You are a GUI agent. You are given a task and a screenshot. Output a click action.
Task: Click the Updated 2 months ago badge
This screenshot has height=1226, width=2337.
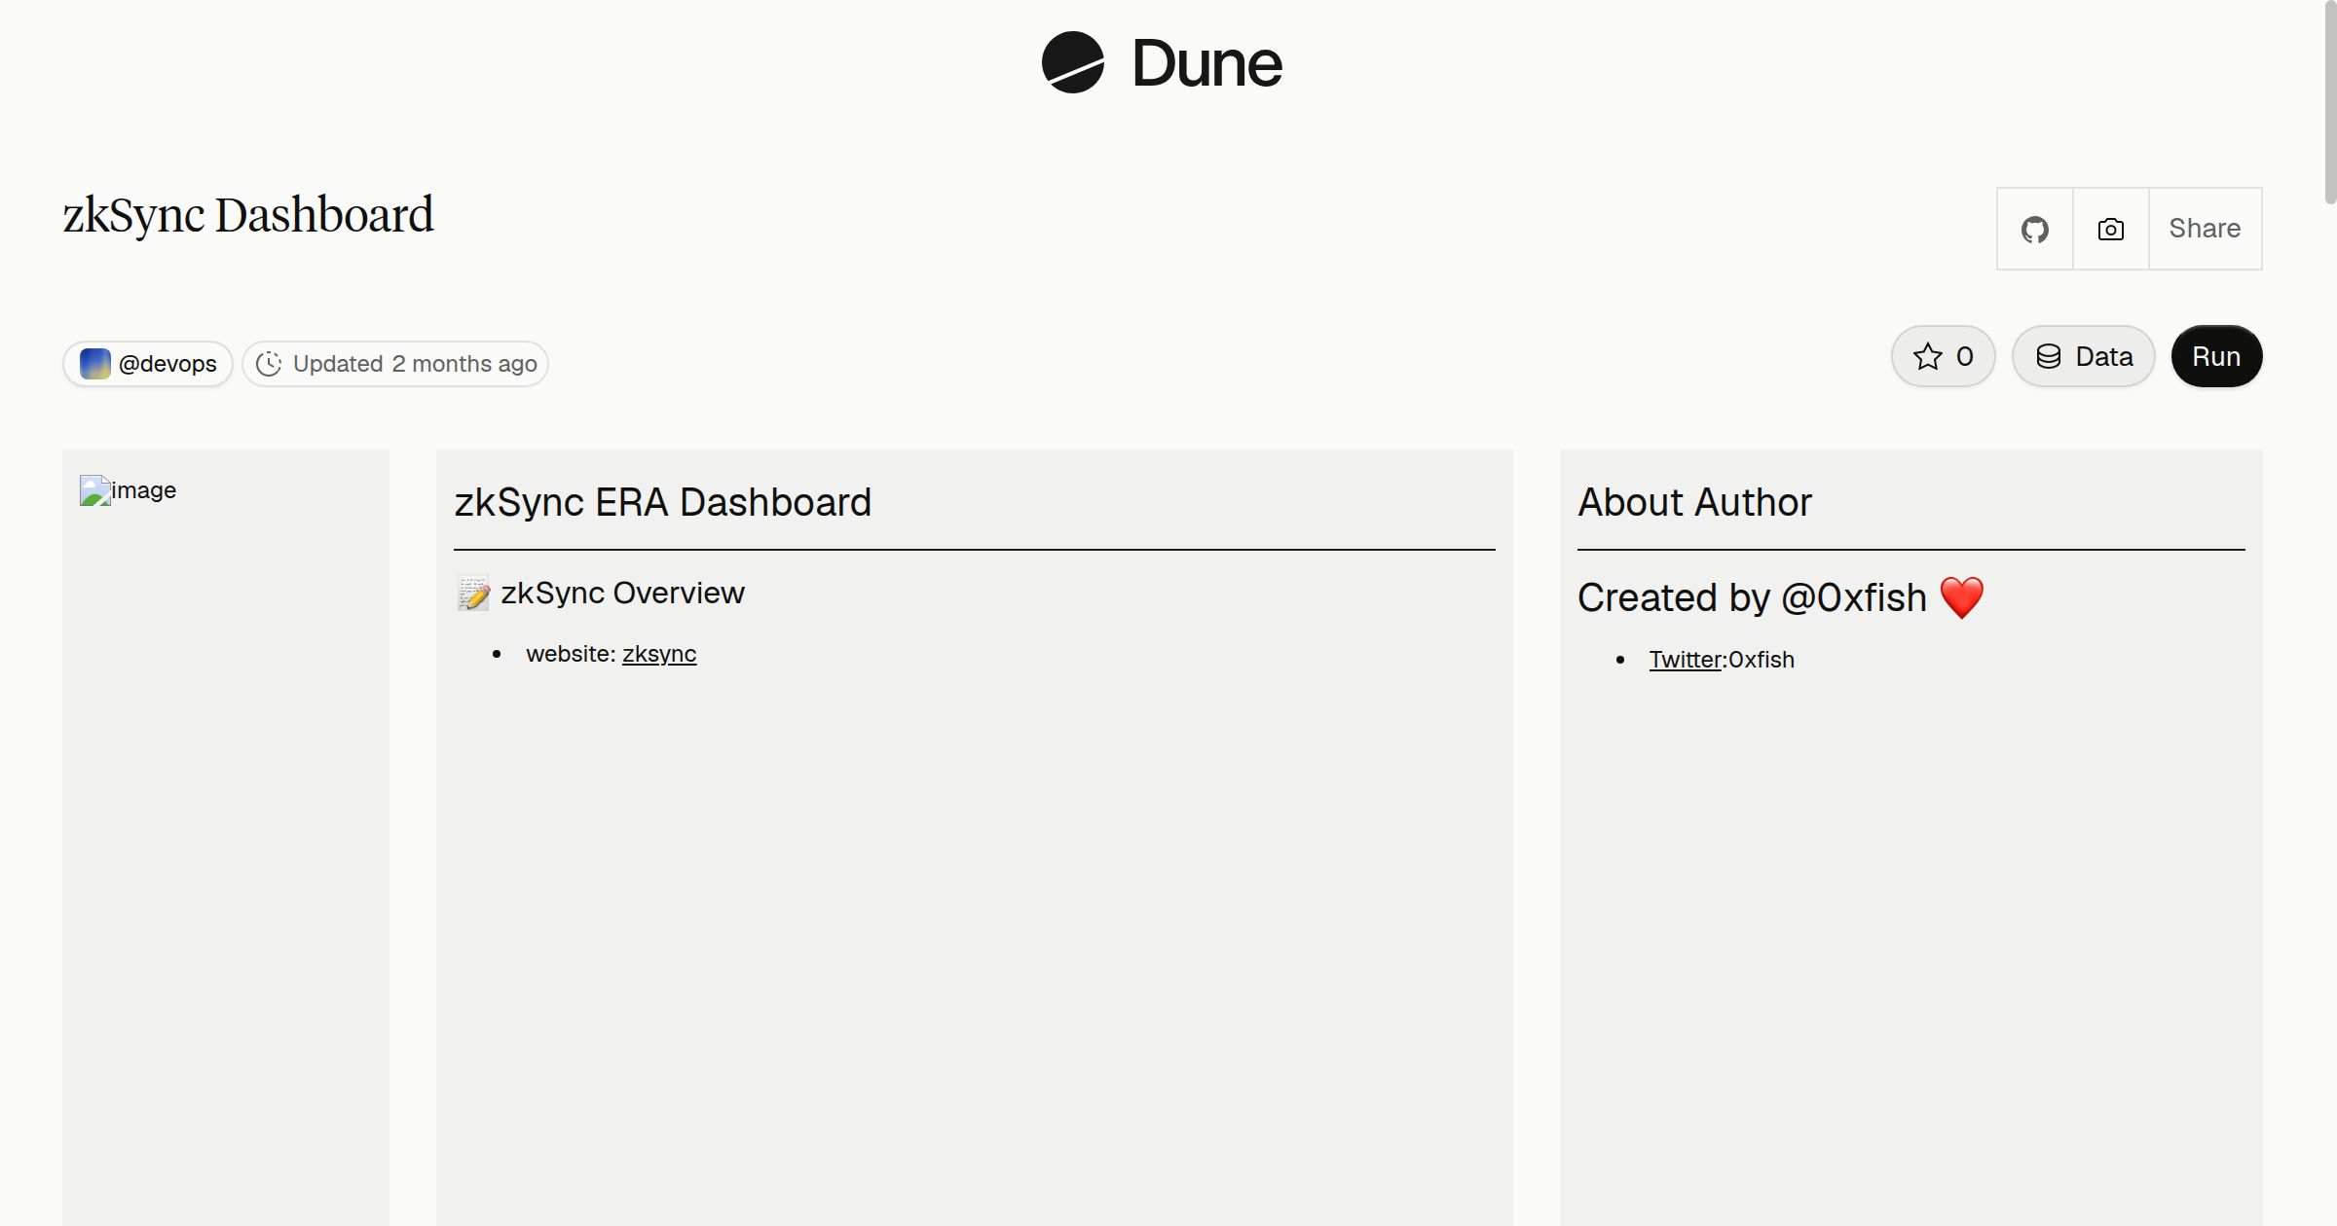click(x=395, y=364)
